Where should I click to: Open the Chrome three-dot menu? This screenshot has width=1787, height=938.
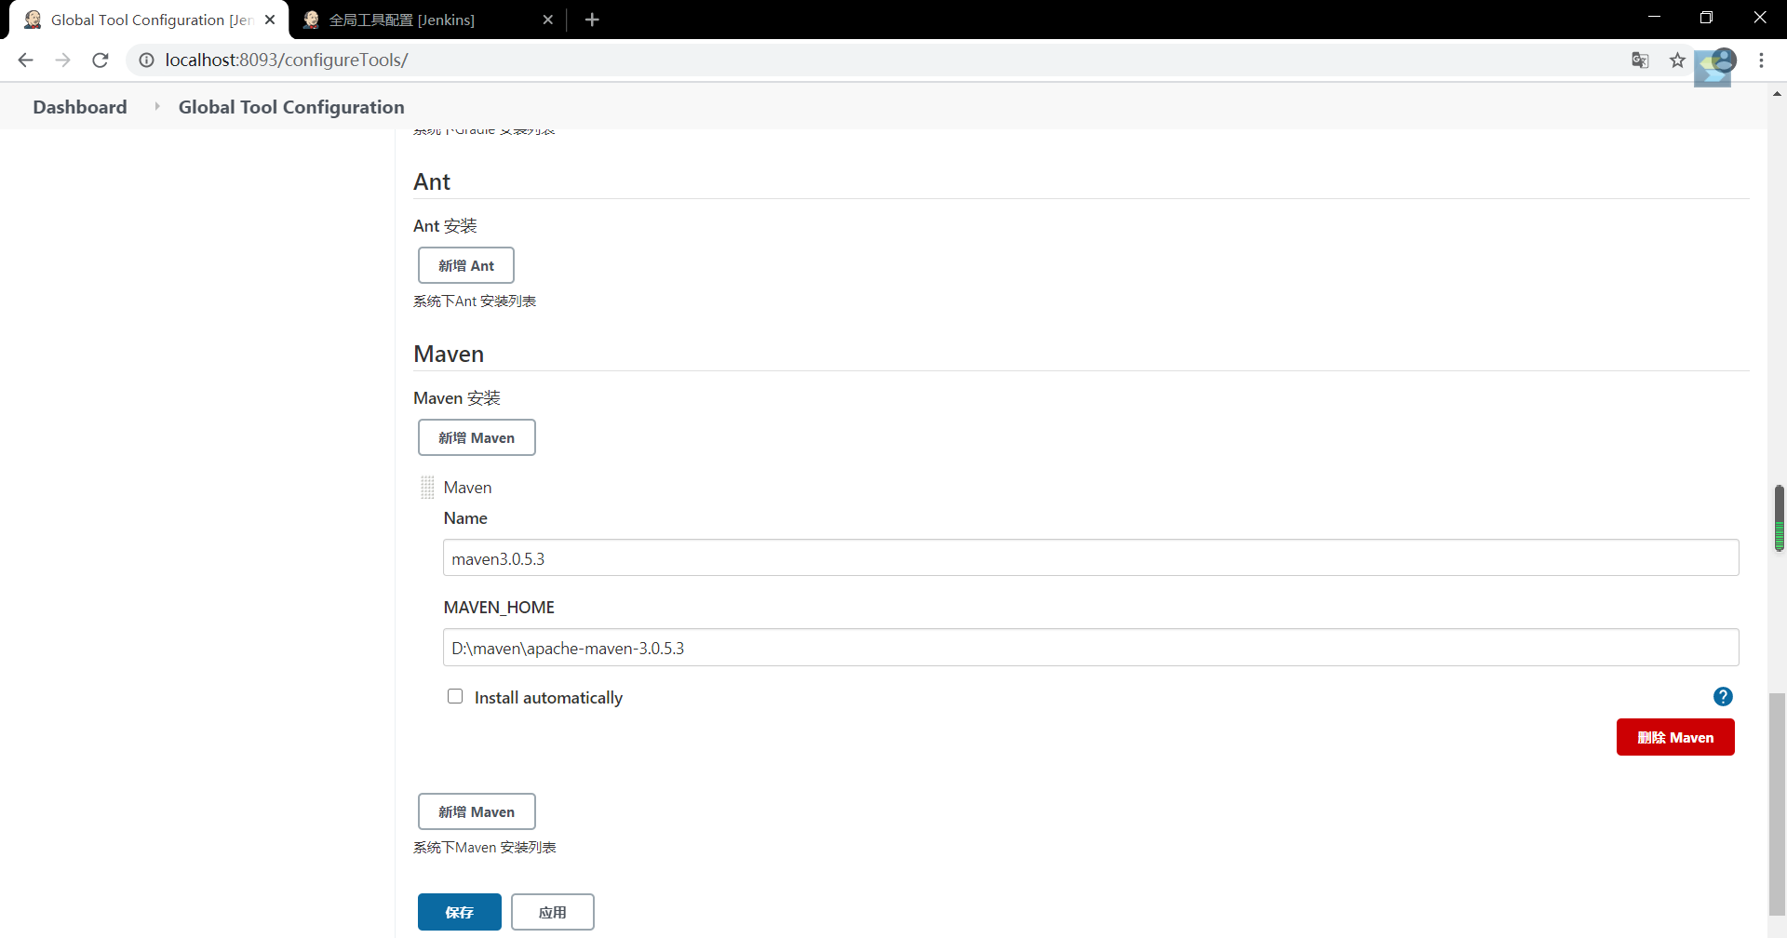[x=1761, y=60]
